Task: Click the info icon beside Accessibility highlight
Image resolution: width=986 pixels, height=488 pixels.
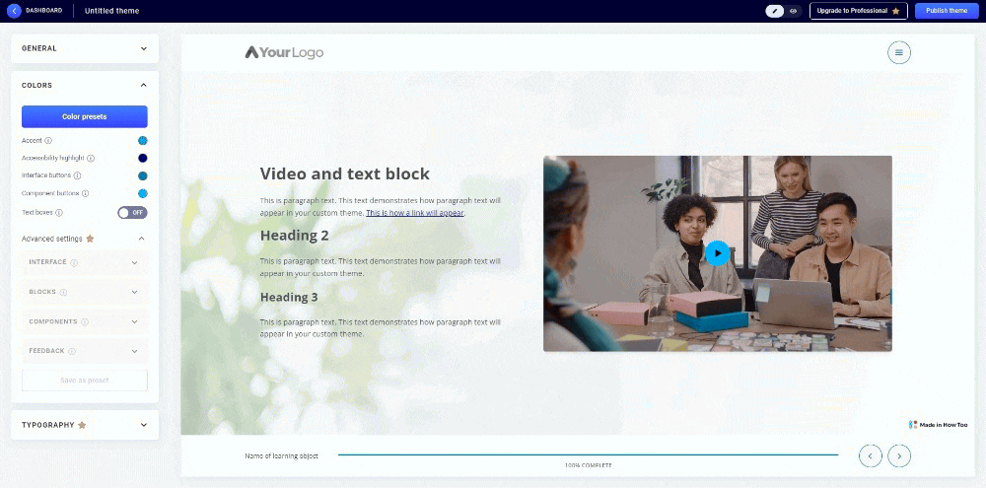Action: pos(91,158)
